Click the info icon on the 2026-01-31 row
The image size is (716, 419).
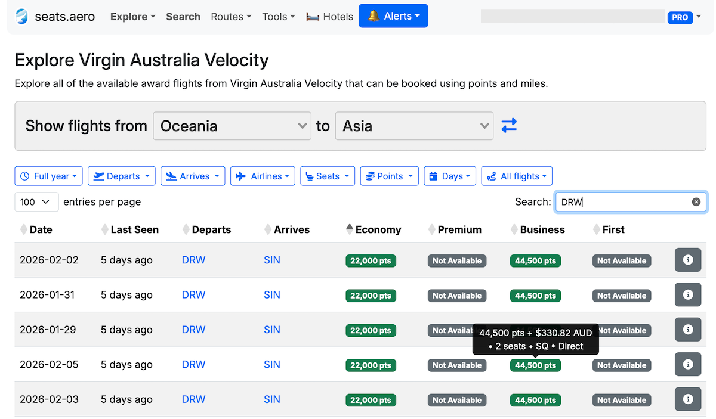point(687,294)
